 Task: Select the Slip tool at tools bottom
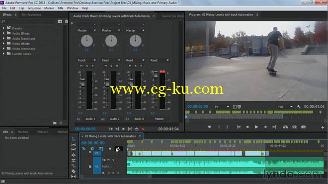coord(74,177)
